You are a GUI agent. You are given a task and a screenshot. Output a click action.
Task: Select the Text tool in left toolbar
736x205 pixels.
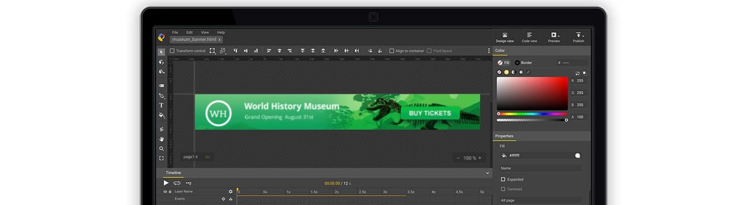[161, 105]
